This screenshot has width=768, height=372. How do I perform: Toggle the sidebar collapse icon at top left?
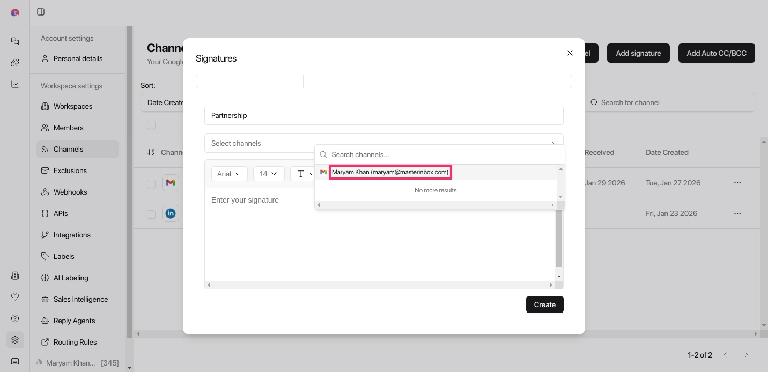tap(41, 12)
